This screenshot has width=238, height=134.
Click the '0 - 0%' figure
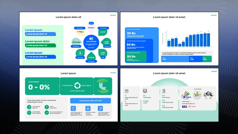[39, 87]
